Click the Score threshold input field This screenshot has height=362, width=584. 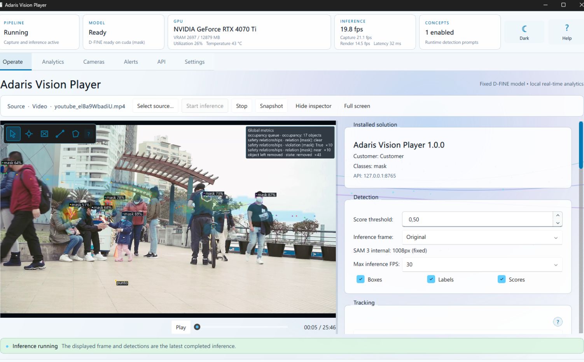pos(477,219)
